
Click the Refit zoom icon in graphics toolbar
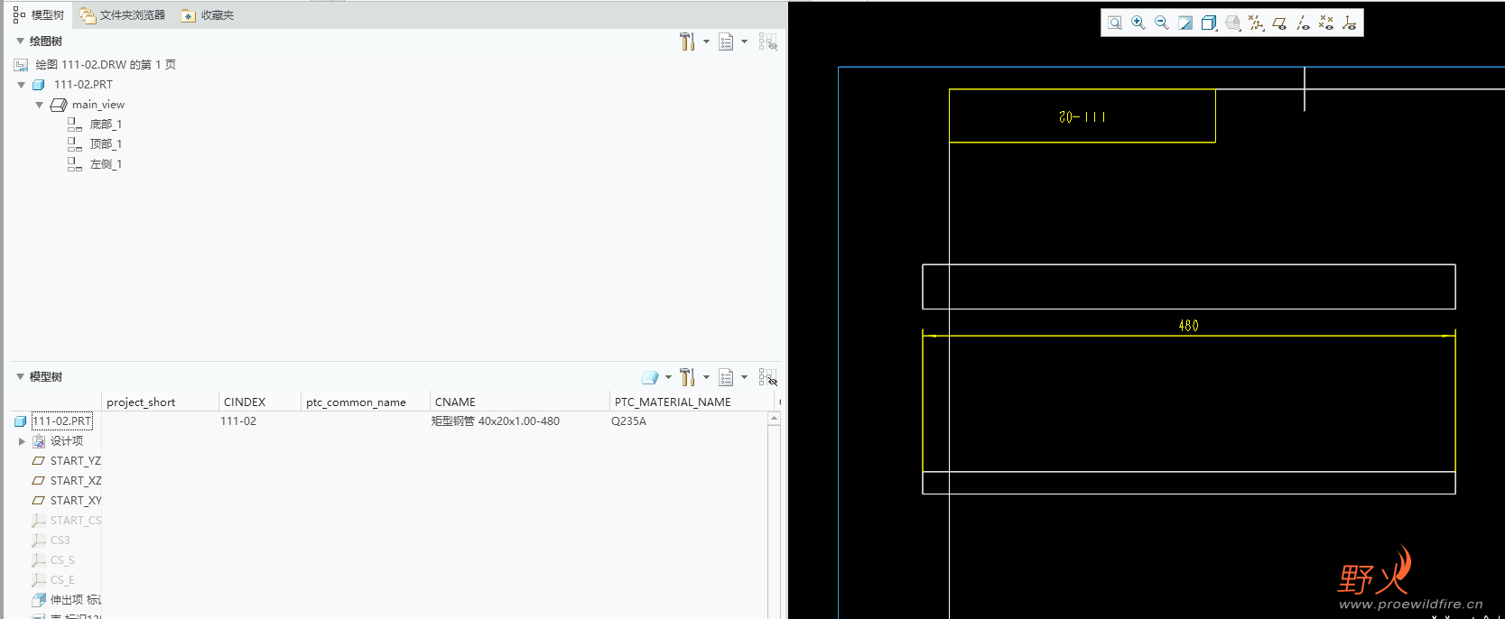pyautogui.click(x=1115, y=23)
